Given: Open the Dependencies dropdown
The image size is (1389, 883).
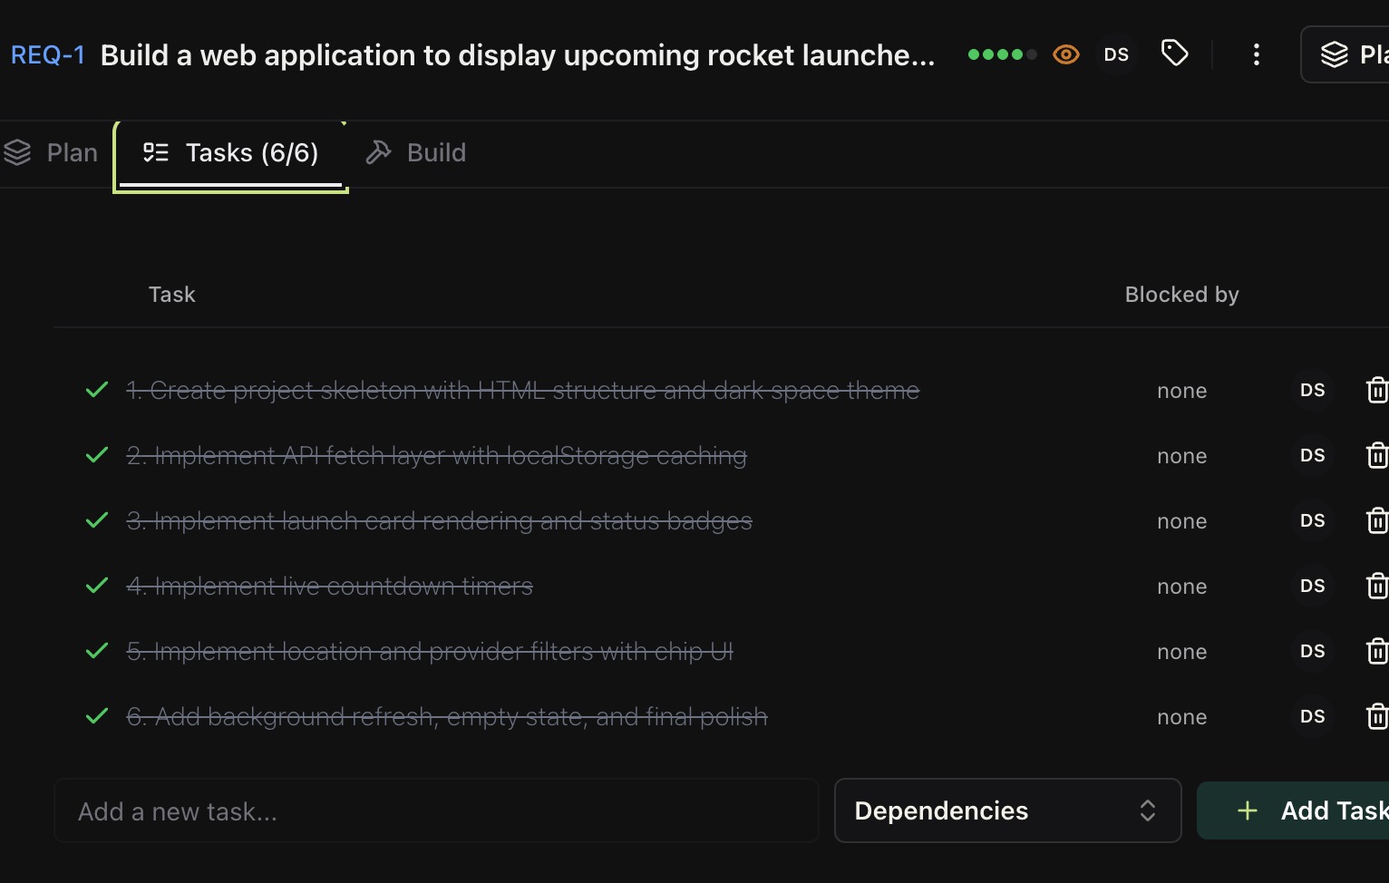Looking at the screenshot, I should [x=1007, y=810].
